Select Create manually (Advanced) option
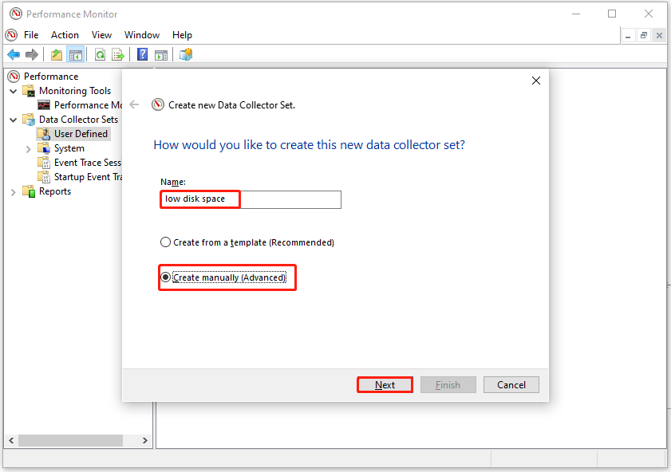Screen dimensions: 671x472 166,277
